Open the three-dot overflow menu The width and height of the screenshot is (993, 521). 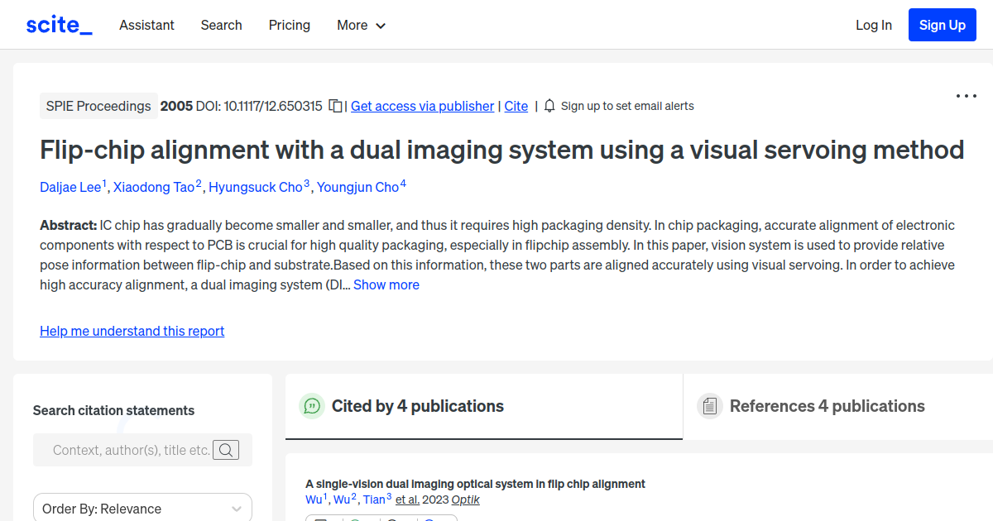966,97
